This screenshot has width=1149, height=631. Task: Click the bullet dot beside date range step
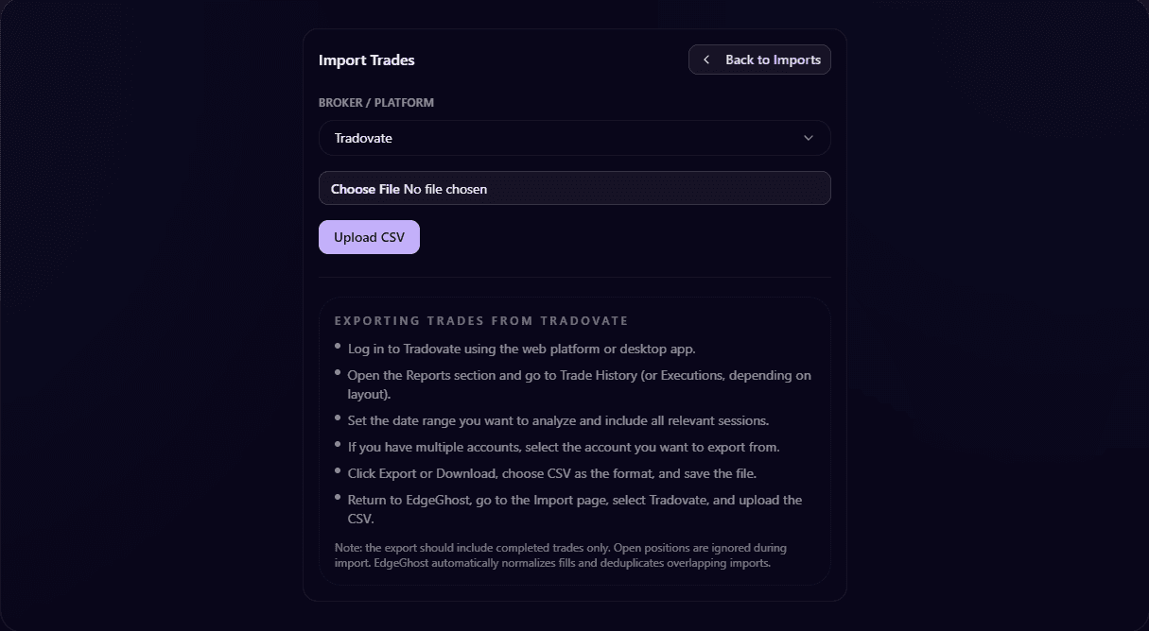click(337, 417)
